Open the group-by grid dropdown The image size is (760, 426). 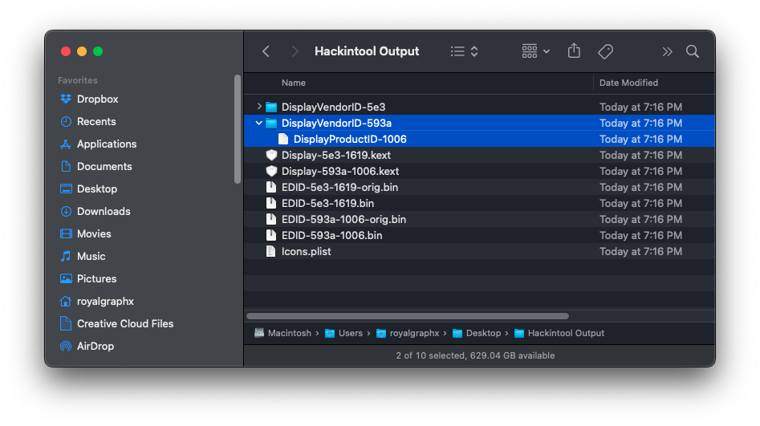point(536,51)
